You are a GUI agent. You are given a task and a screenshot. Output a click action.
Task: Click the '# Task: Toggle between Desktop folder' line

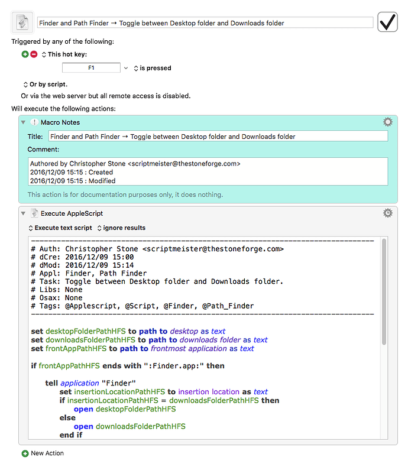tap(157, 281)
